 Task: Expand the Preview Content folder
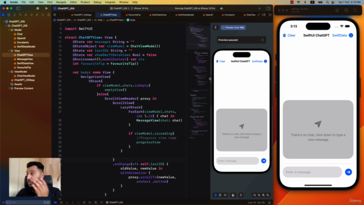9,88
